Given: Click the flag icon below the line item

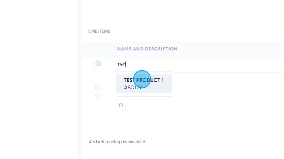Looking at the screenshot, I should [121, 106].
